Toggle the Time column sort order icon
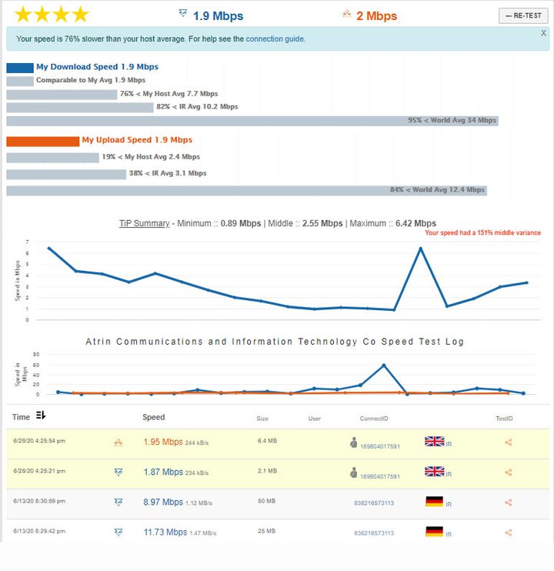 41,415
